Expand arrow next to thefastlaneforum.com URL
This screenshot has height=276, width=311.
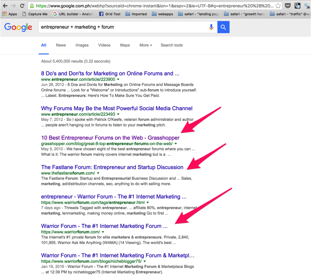pos(98,173)
